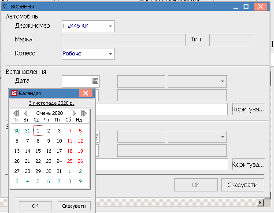This screenshot has width=274, height=213.
Task: Select day 18 in the calendar
Action: point(70,151)
